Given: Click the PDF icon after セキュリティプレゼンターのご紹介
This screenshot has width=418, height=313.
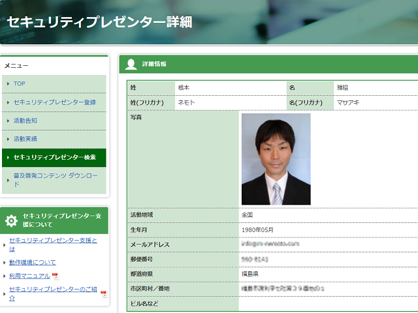Looking at the screenshot, I should 103,293.
